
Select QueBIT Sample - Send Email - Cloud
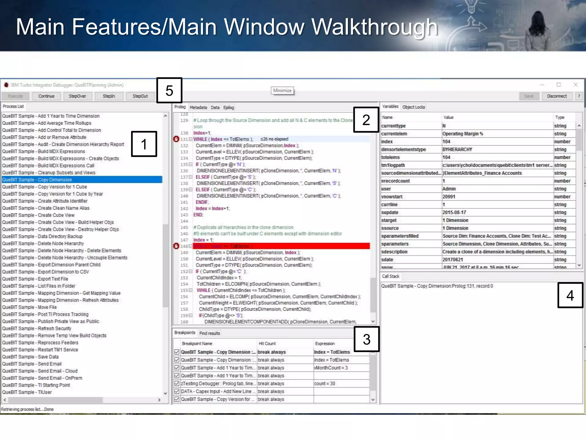40,371
